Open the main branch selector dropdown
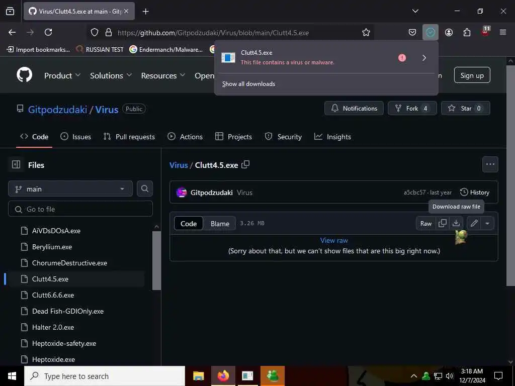 70,189
